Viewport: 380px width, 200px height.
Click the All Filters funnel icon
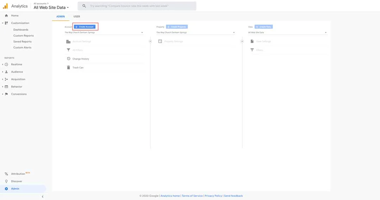click(68, 50)
